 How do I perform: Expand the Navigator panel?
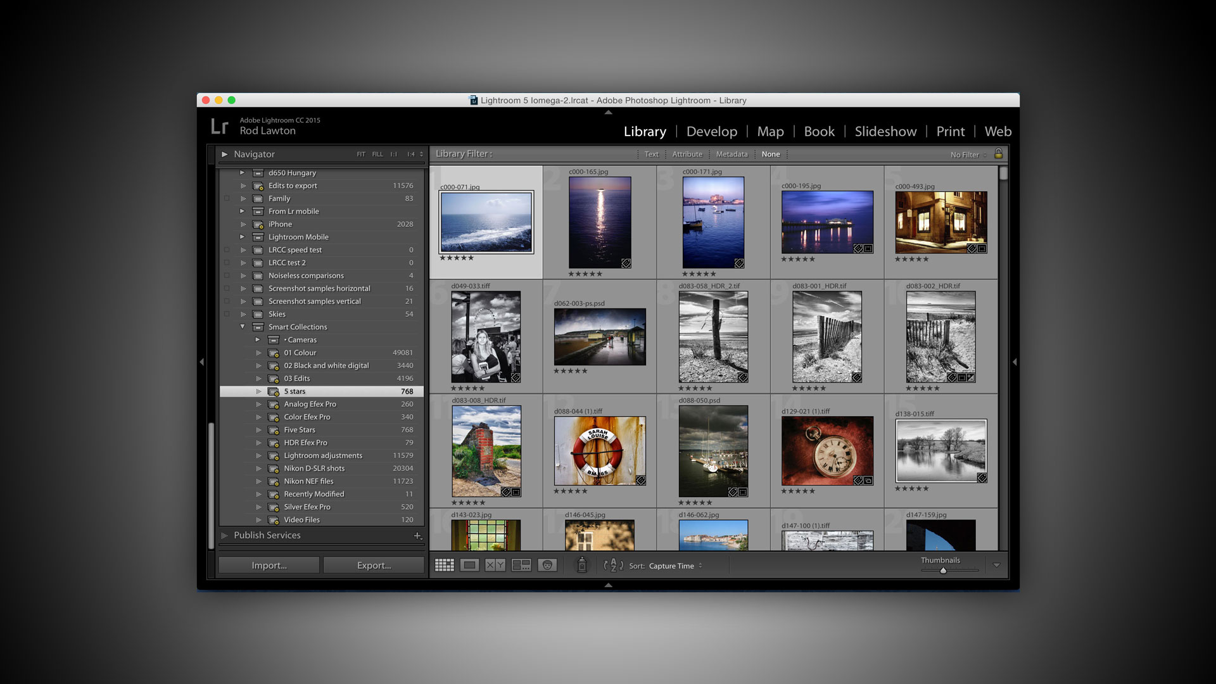[225, 154]
